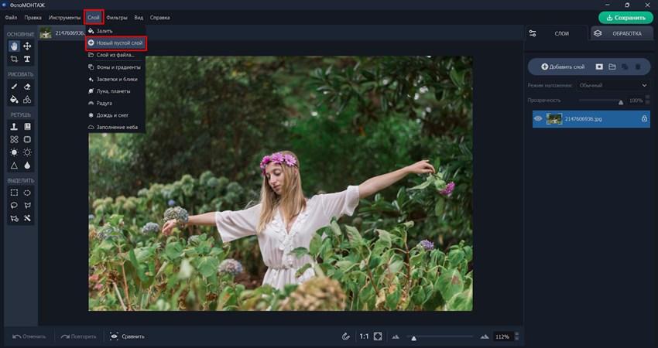
Task: Select the Crop tool
Action: pos(14,60)
